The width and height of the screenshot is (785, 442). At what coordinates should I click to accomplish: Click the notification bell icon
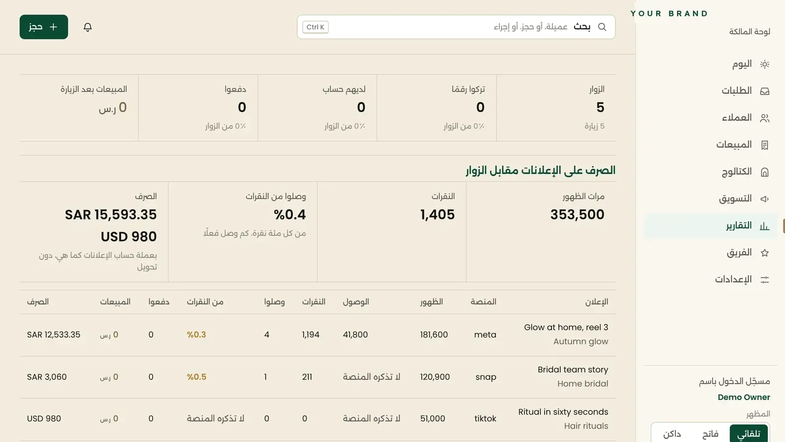(x=88, y=27)
